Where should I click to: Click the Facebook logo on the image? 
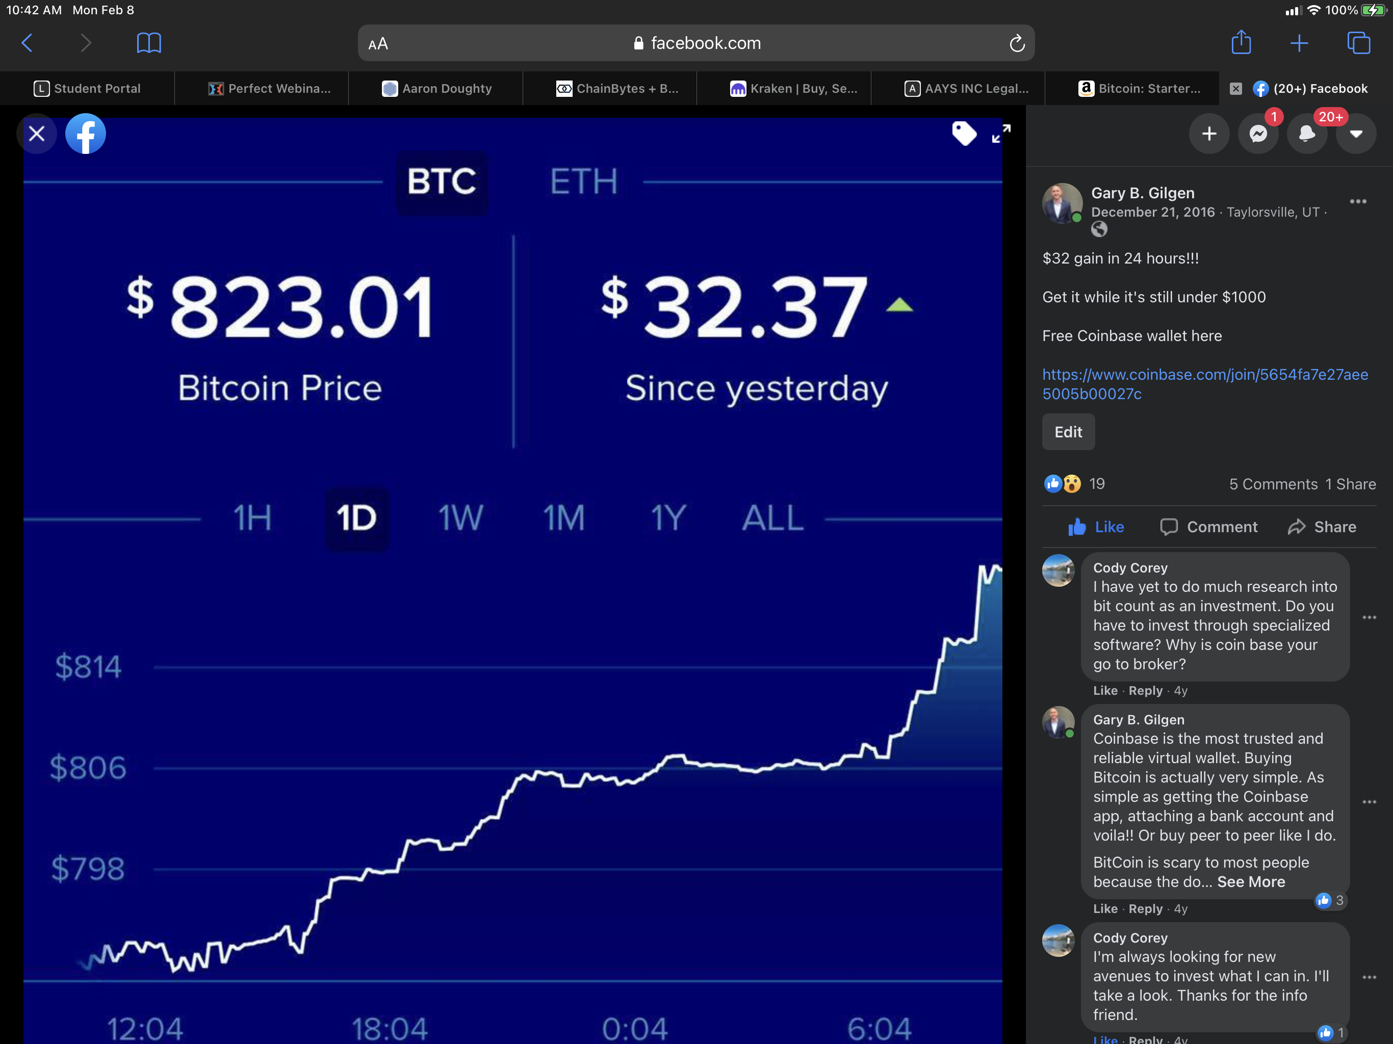tap(86, 134)
